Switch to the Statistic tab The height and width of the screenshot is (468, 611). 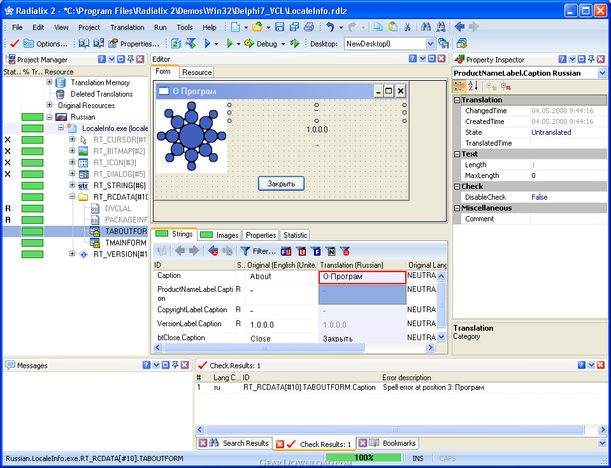[x=294, y=235]
